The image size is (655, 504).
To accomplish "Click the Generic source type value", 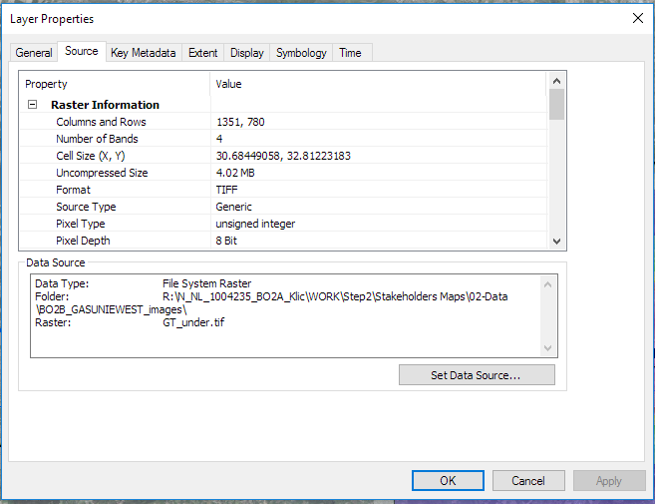I will point(234,207).
